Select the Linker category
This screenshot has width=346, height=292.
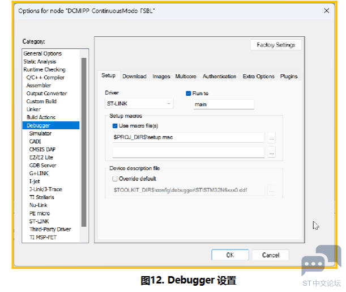click(x=33, y=109)
